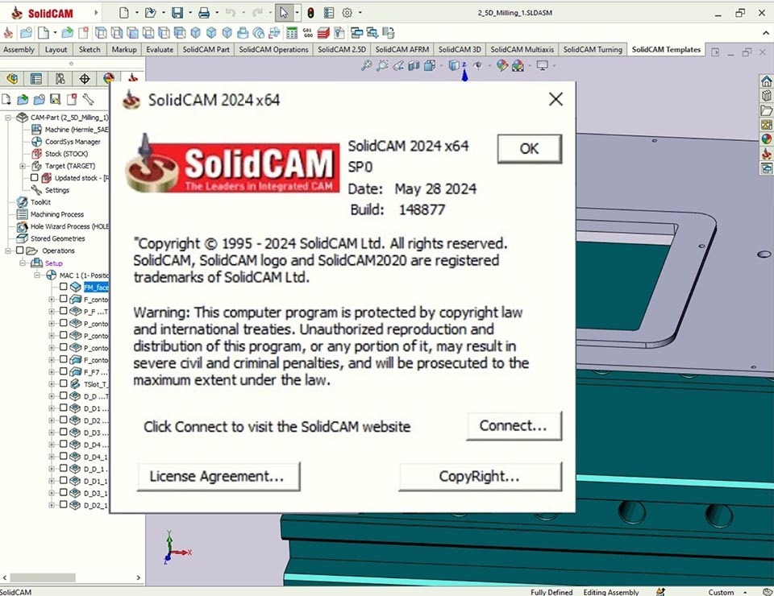Switch to the SolidCAM Operations tab
Viewport: 774px width, 596px height.
pyautogui.click(x=273, y=49)
